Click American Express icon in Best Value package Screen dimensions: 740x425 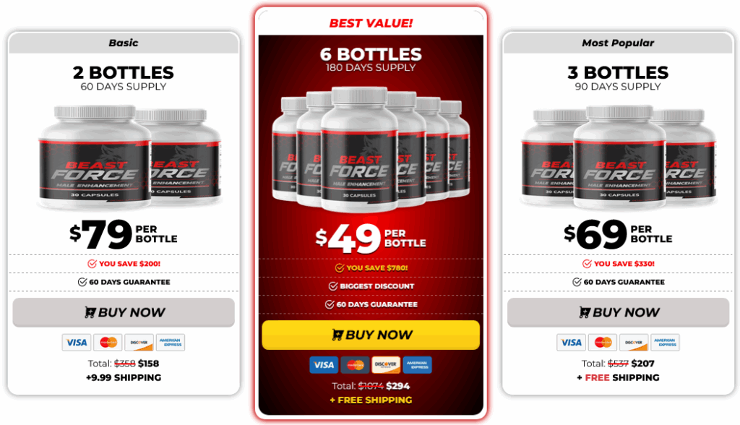(x=417, y=364)
